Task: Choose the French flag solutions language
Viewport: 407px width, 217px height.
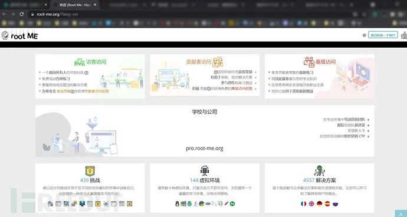Action: (x=303, y=204)
